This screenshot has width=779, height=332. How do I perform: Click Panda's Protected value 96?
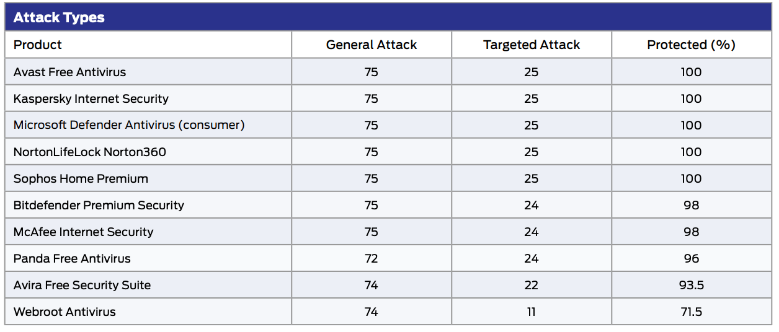pos(691,258)
